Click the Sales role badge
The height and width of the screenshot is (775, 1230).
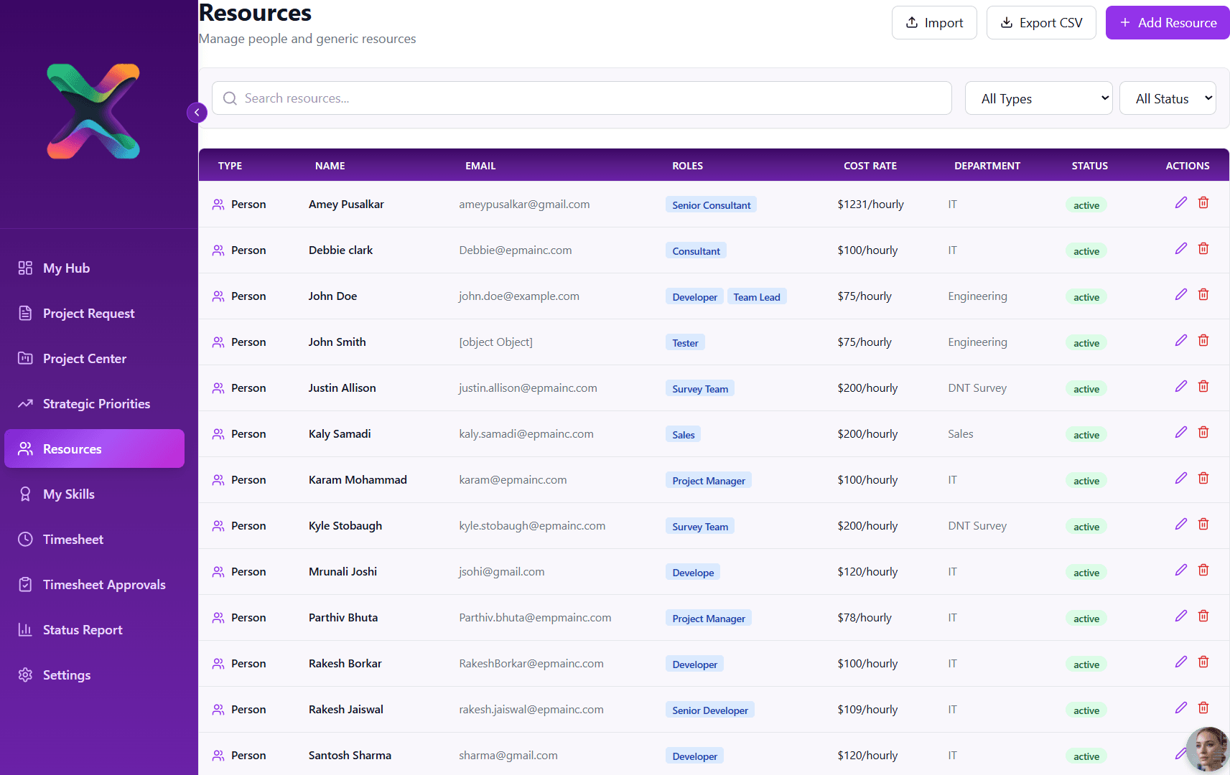click(684, 435)
